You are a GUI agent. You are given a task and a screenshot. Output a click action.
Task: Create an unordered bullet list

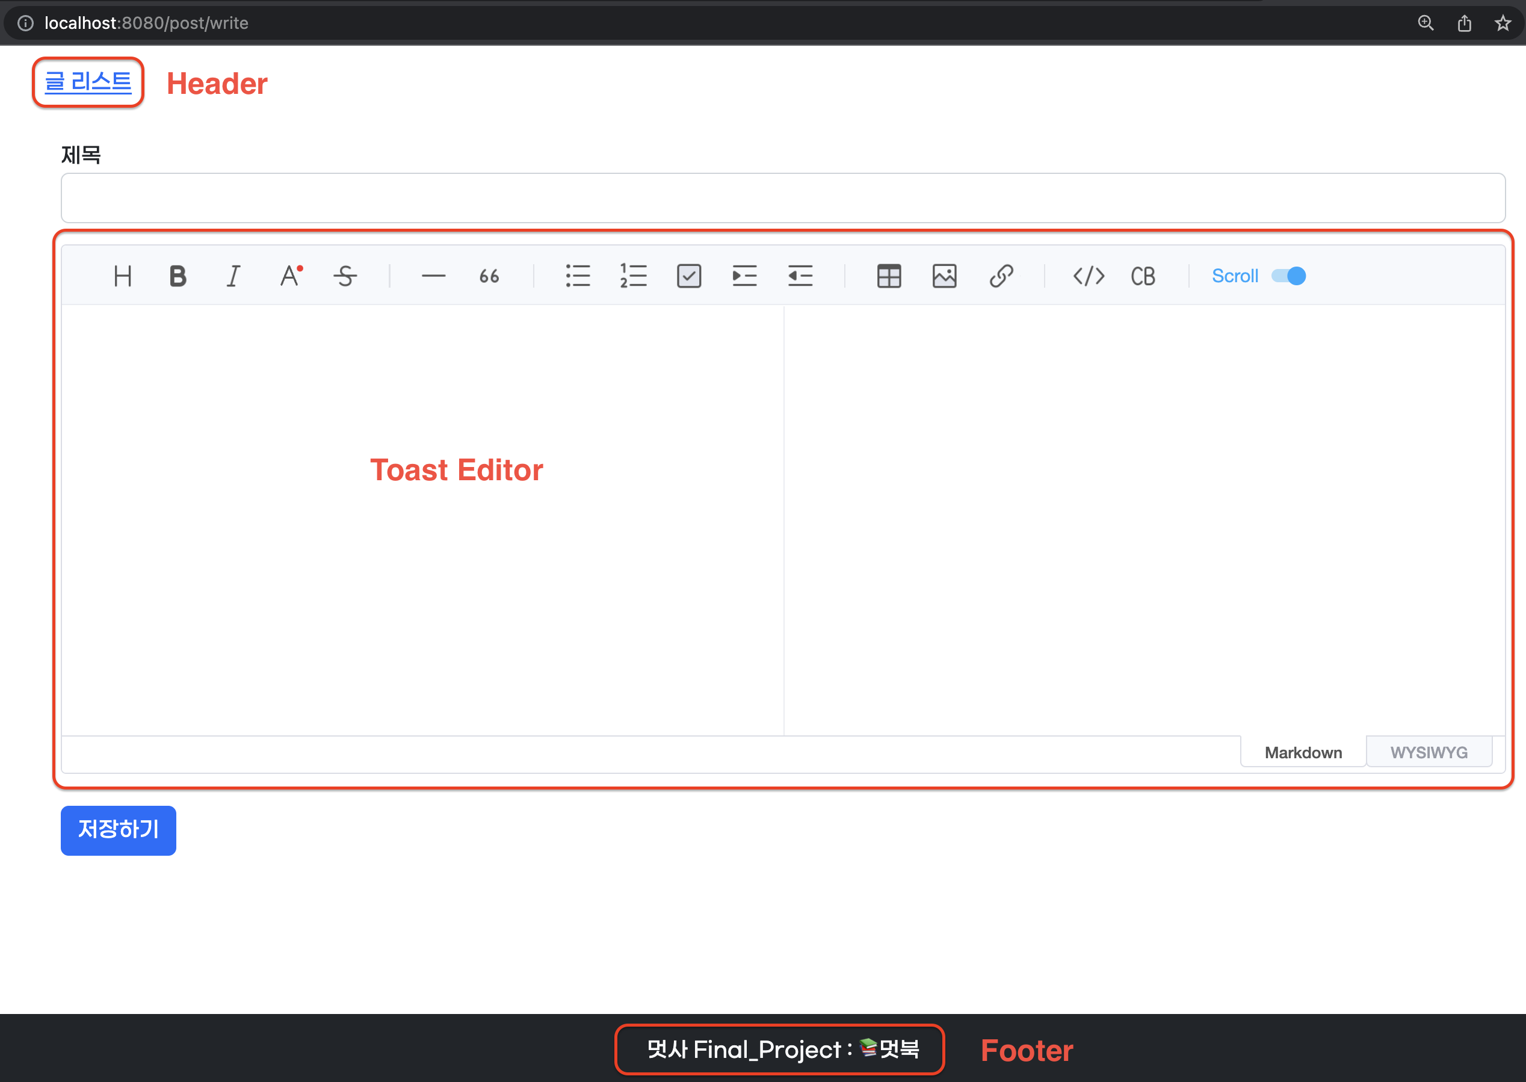(578, 276)
